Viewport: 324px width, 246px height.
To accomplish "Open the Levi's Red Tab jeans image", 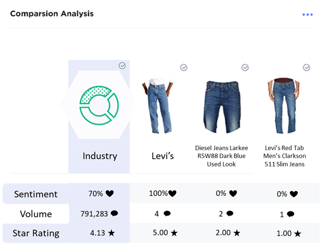I will (283, 106).
